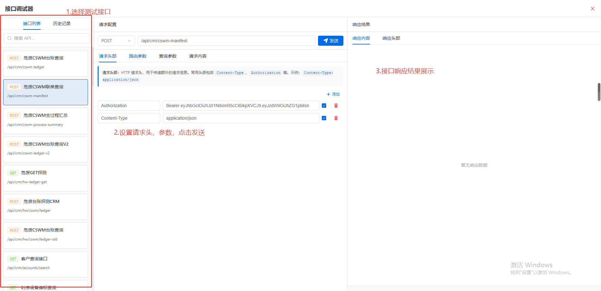
Task: Select the 危废台账探测CRM API item
Action: click(45, 207)
